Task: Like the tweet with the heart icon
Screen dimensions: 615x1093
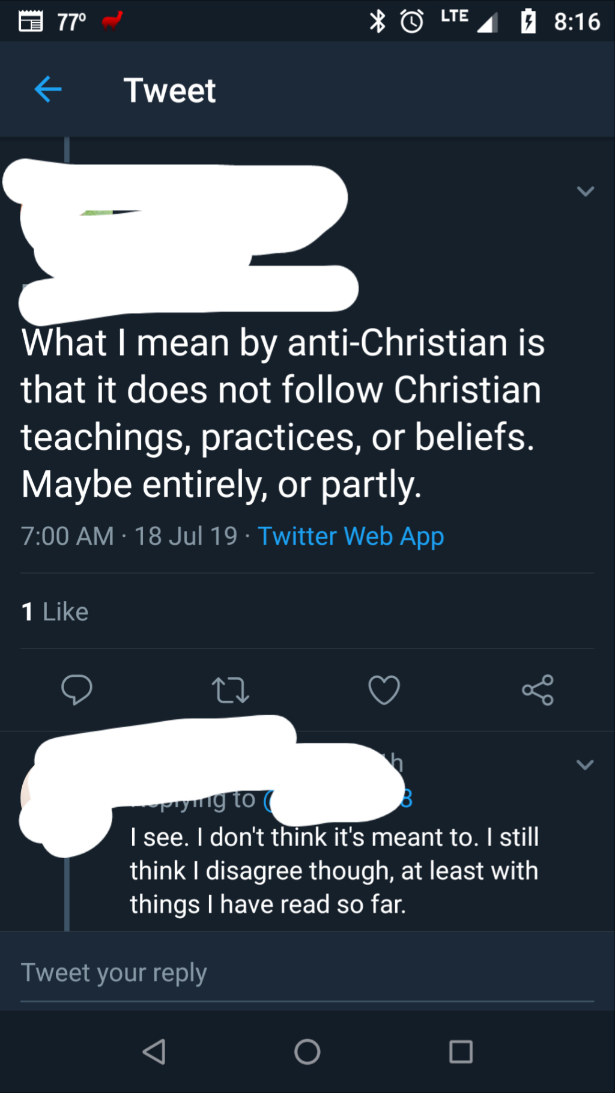Action: pos(384,690)
